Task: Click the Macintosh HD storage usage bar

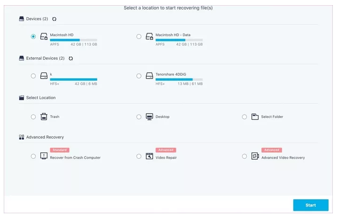Action: click(x=73, y=40)
